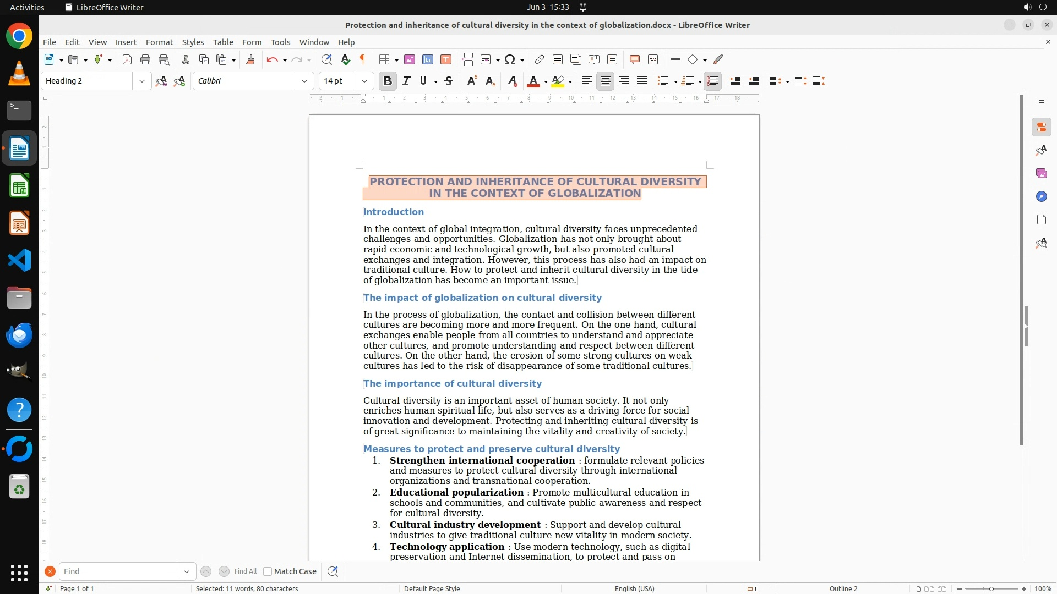Click the Strikethrough formatting icon

(x=449, y=81)
